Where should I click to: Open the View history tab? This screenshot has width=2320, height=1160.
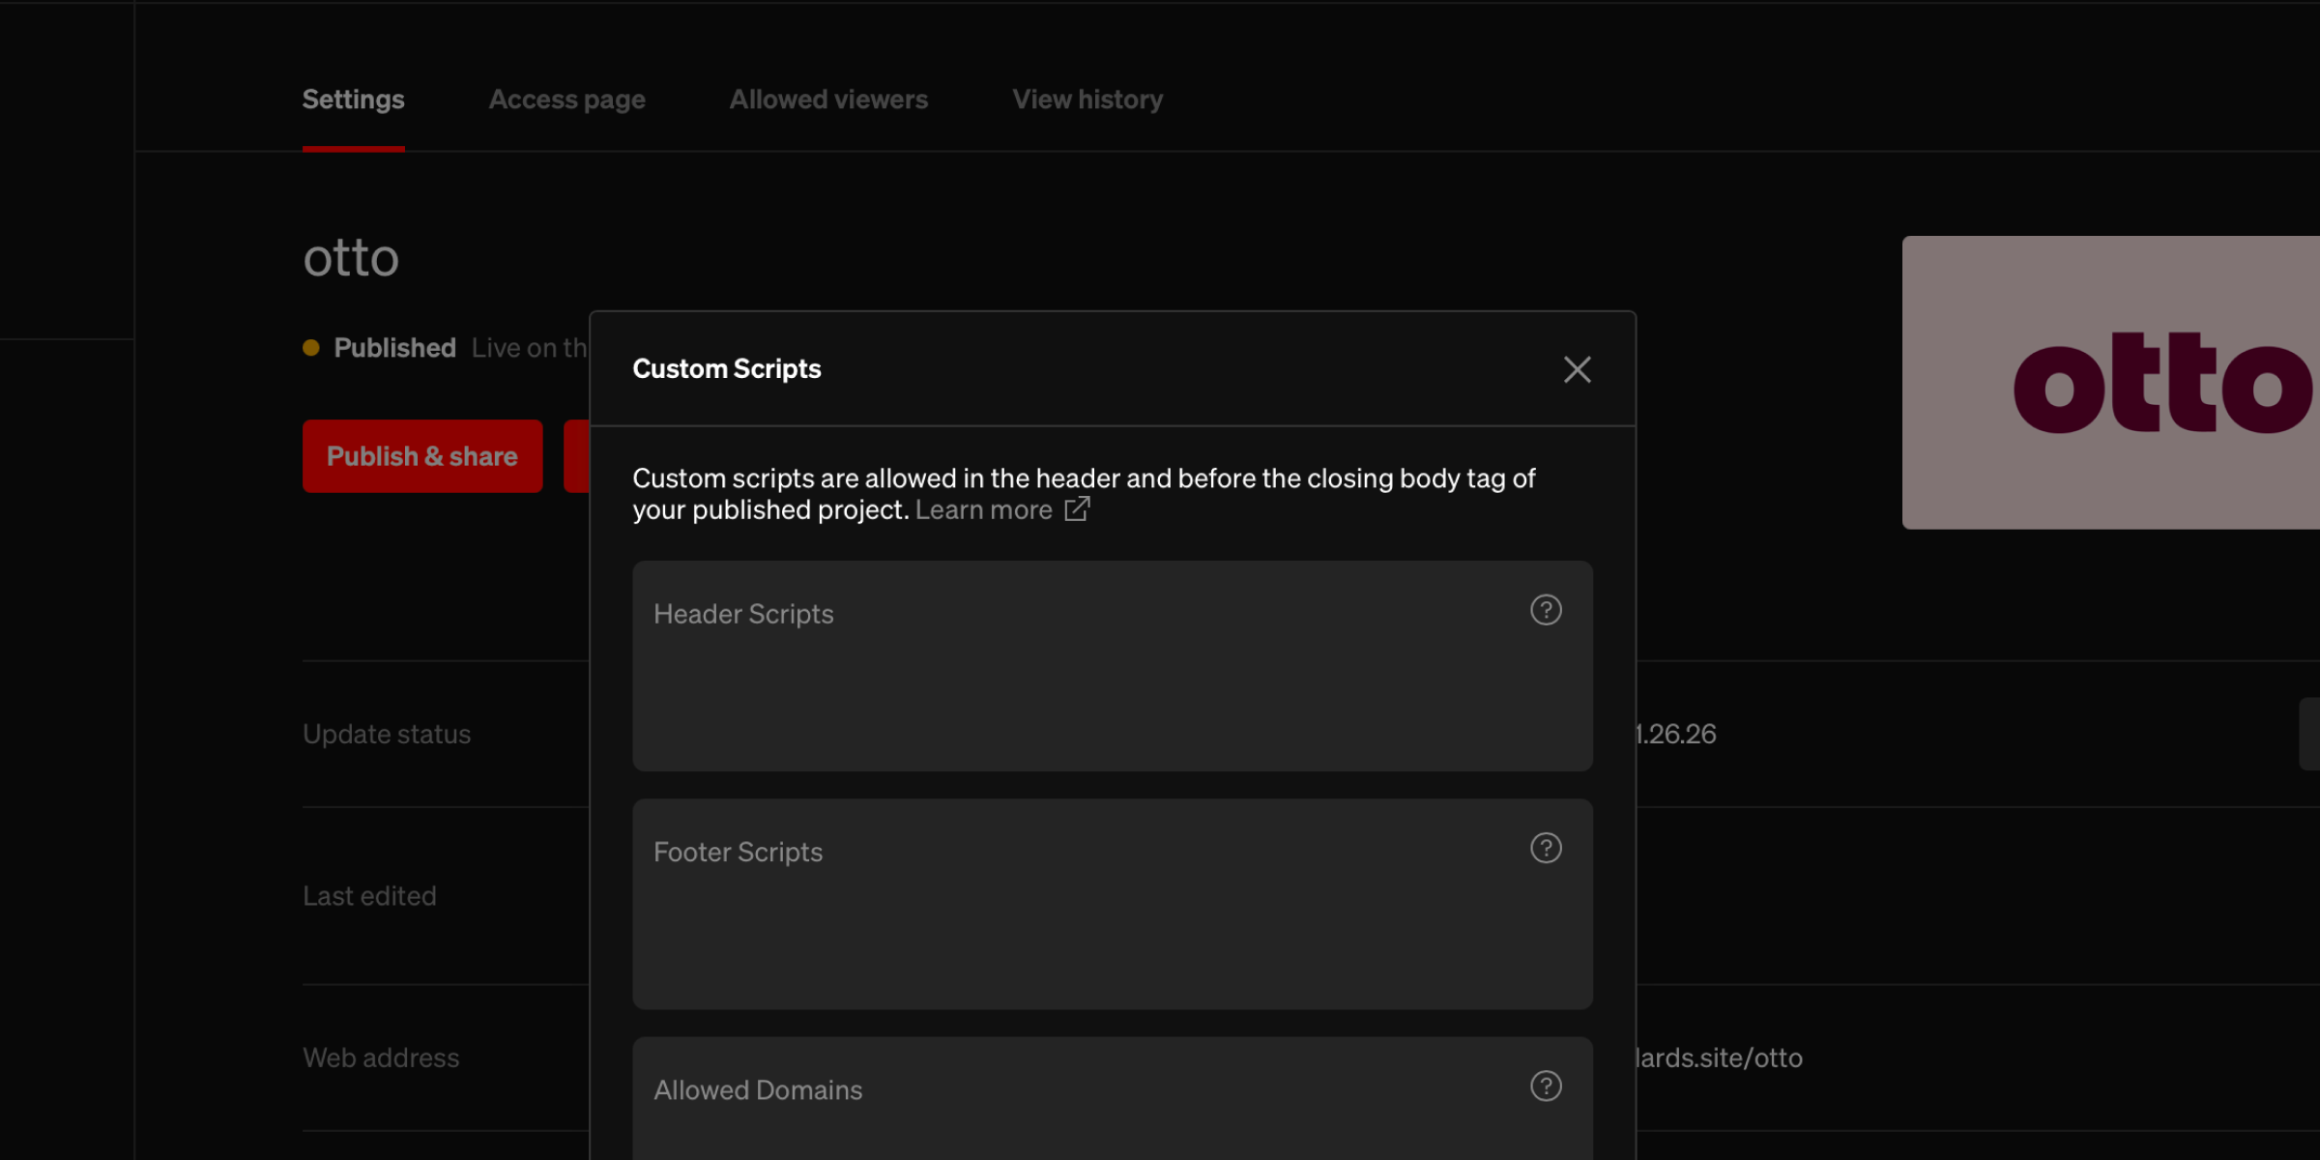pos(1087,100)
